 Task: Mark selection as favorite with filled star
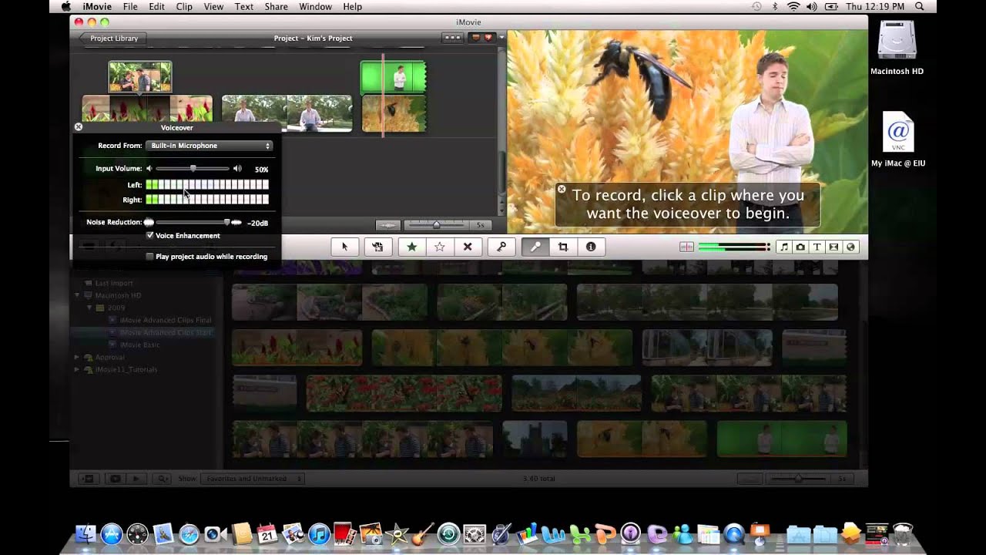click(411, 247)
